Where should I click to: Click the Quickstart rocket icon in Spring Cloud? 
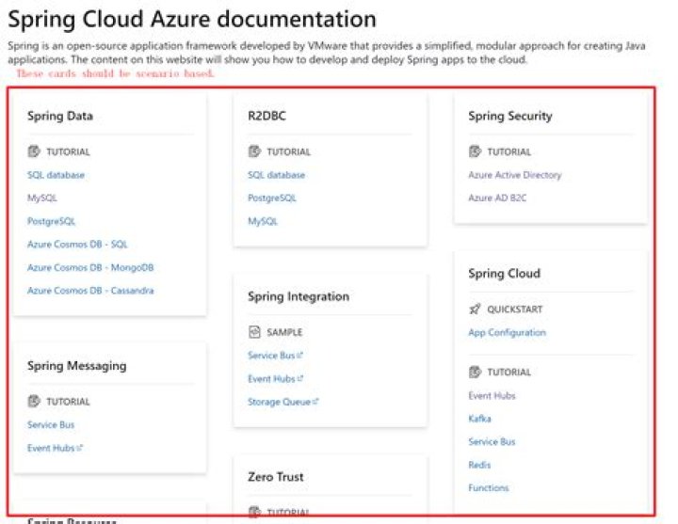475,310
